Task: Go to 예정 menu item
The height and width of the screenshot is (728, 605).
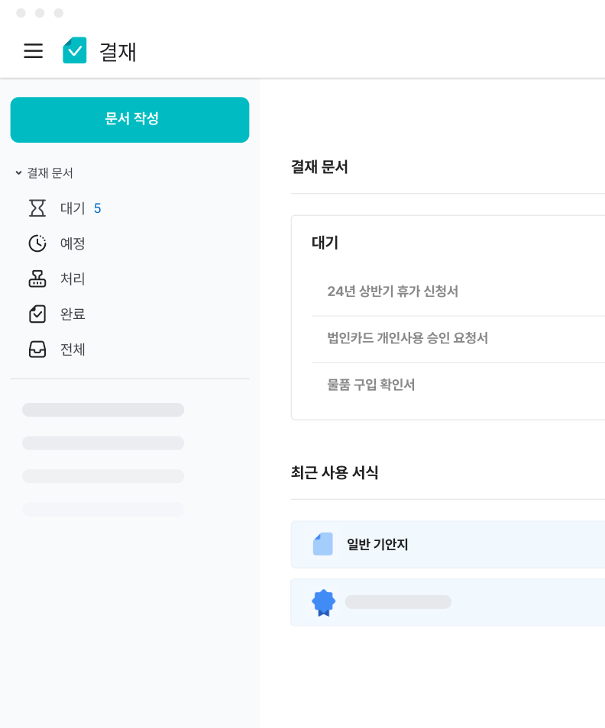Action: (73, 243)
